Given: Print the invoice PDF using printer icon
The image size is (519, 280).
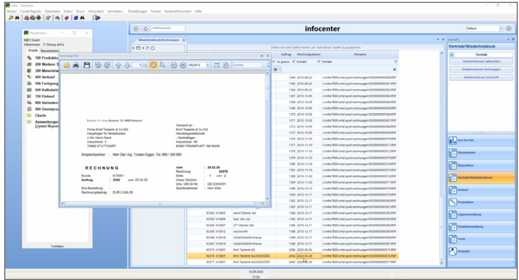Looking at the screenshot, I should coord(76,65).
